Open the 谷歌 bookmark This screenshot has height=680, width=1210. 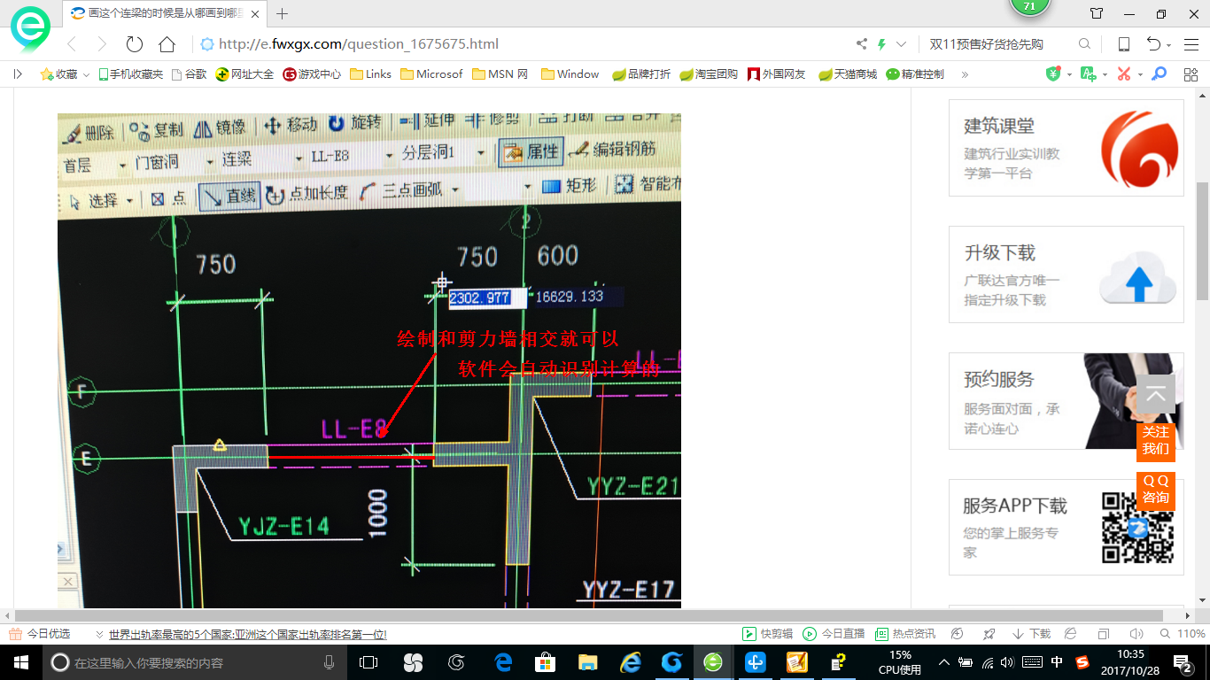tap(189, 74)
